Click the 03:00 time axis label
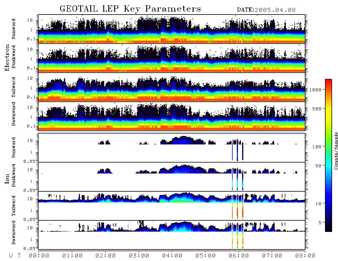Screen dimensions: 338x261 (x=139, y=256)
